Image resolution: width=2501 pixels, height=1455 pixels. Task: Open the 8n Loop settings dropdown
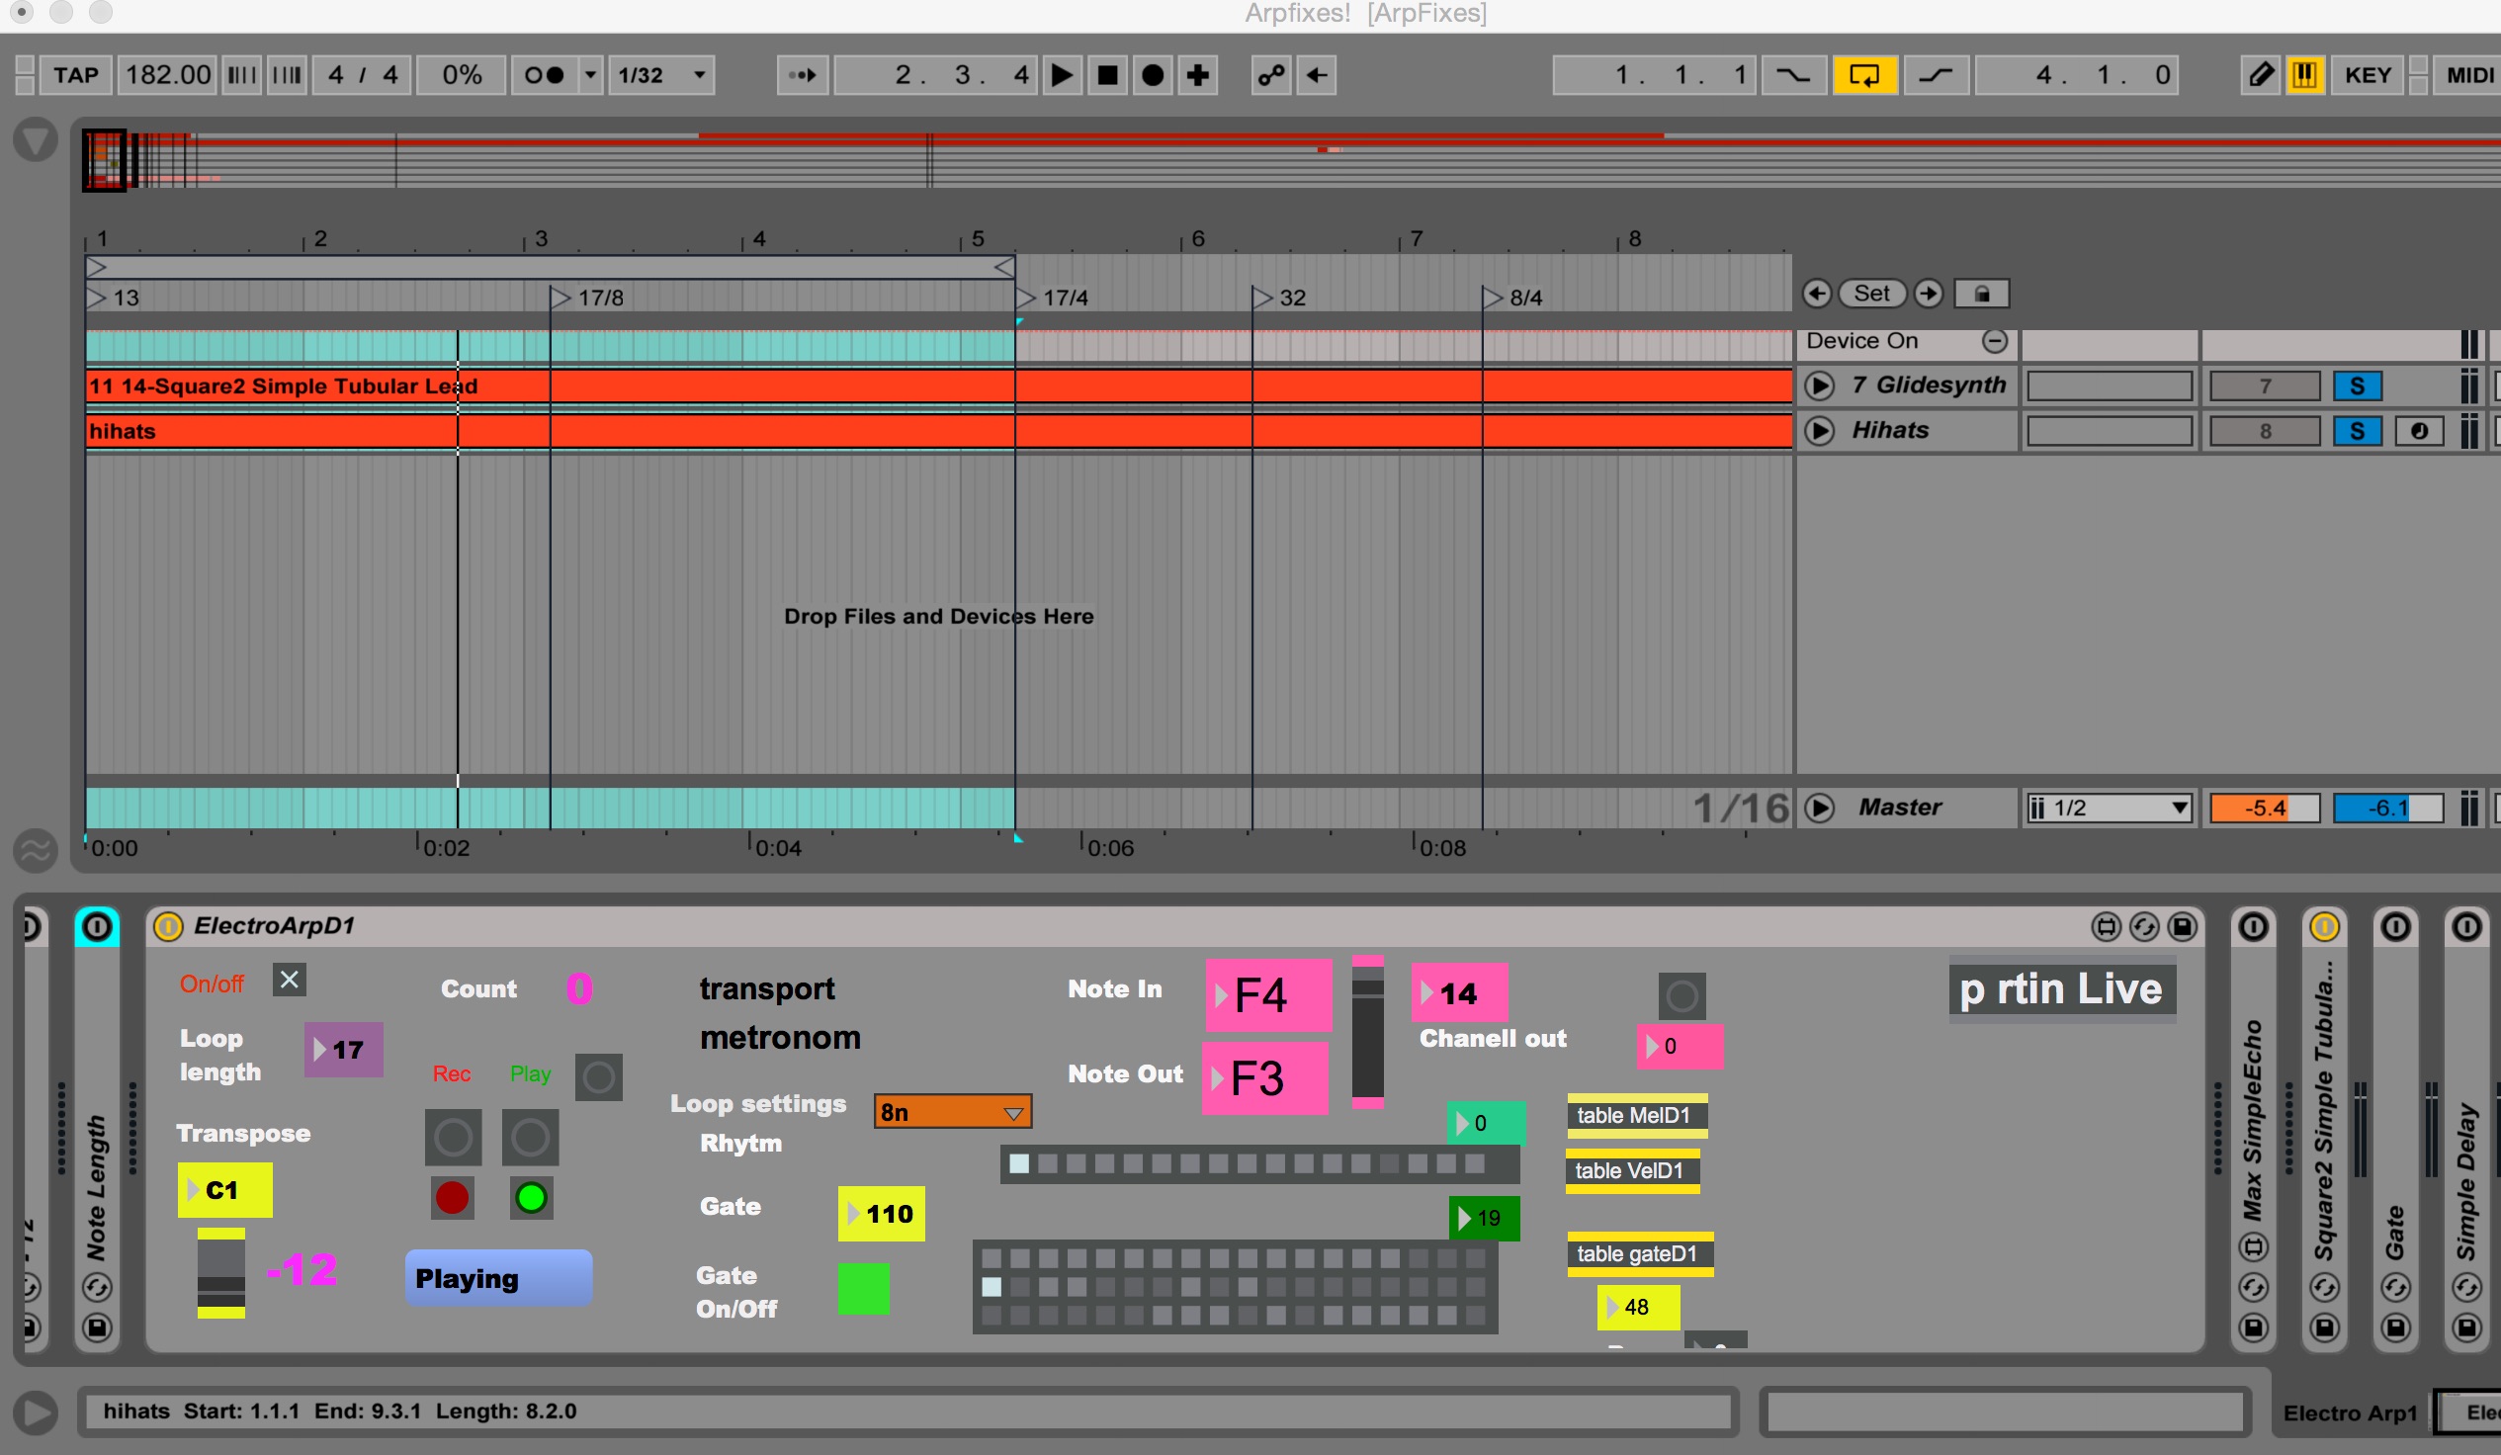coord(952,1112)
